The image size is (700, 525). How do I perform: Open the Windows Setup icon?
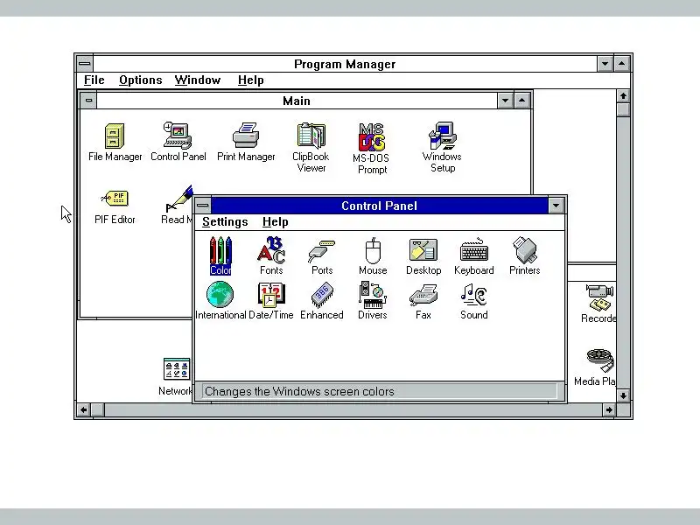(442, 136)
